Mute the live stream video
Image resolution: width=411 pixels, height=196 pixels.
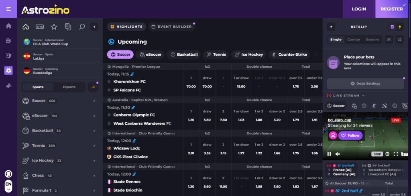click(x=338, y=154)
